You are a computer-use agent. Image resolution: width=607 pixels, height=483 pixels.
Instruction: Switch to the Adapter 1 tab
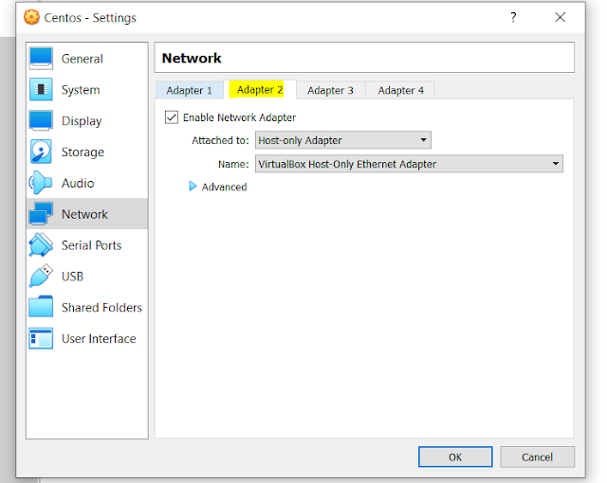189,90
